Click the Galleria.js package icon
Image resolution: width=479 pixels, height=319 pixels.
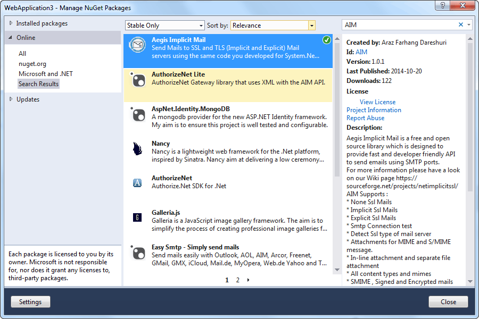(138, 217)
